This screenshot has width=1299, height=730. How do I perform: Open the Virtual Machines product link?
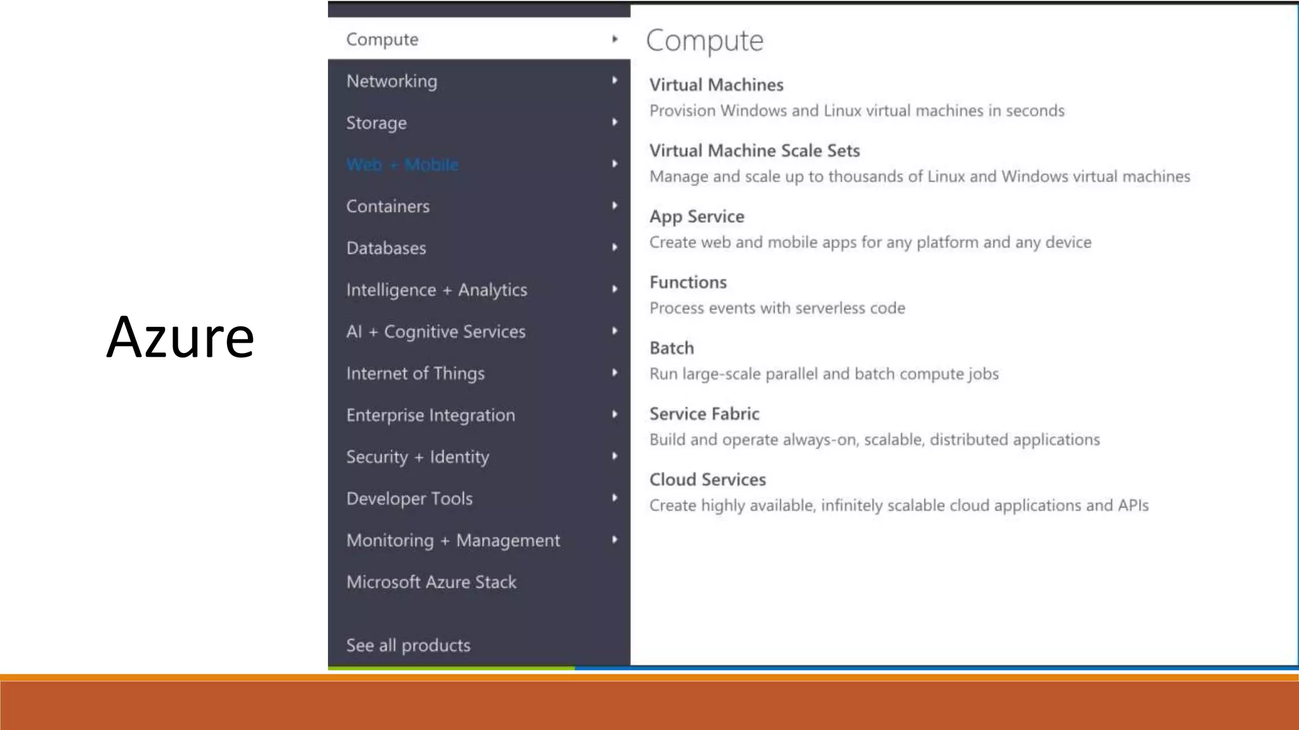point(716,85)
